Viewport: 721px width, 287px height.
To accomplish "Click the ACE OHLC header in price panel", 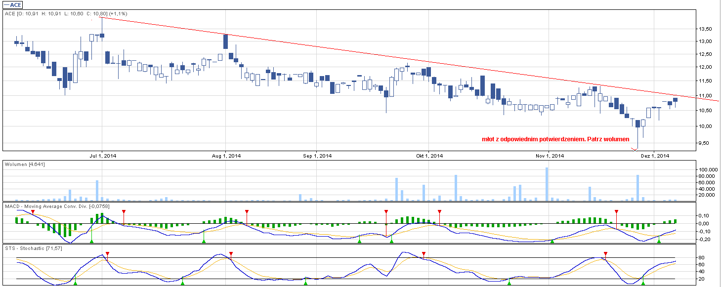I will (x=66, y=14).
